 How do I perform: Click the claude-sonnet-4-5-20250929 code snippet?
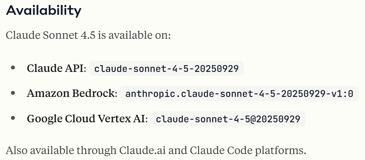(x=166, y=68)
